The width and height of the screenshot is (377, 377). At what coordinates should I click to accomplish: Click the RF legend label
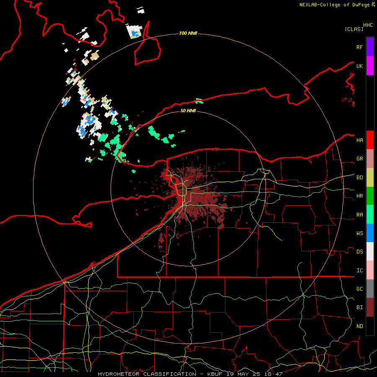point(359,47)
